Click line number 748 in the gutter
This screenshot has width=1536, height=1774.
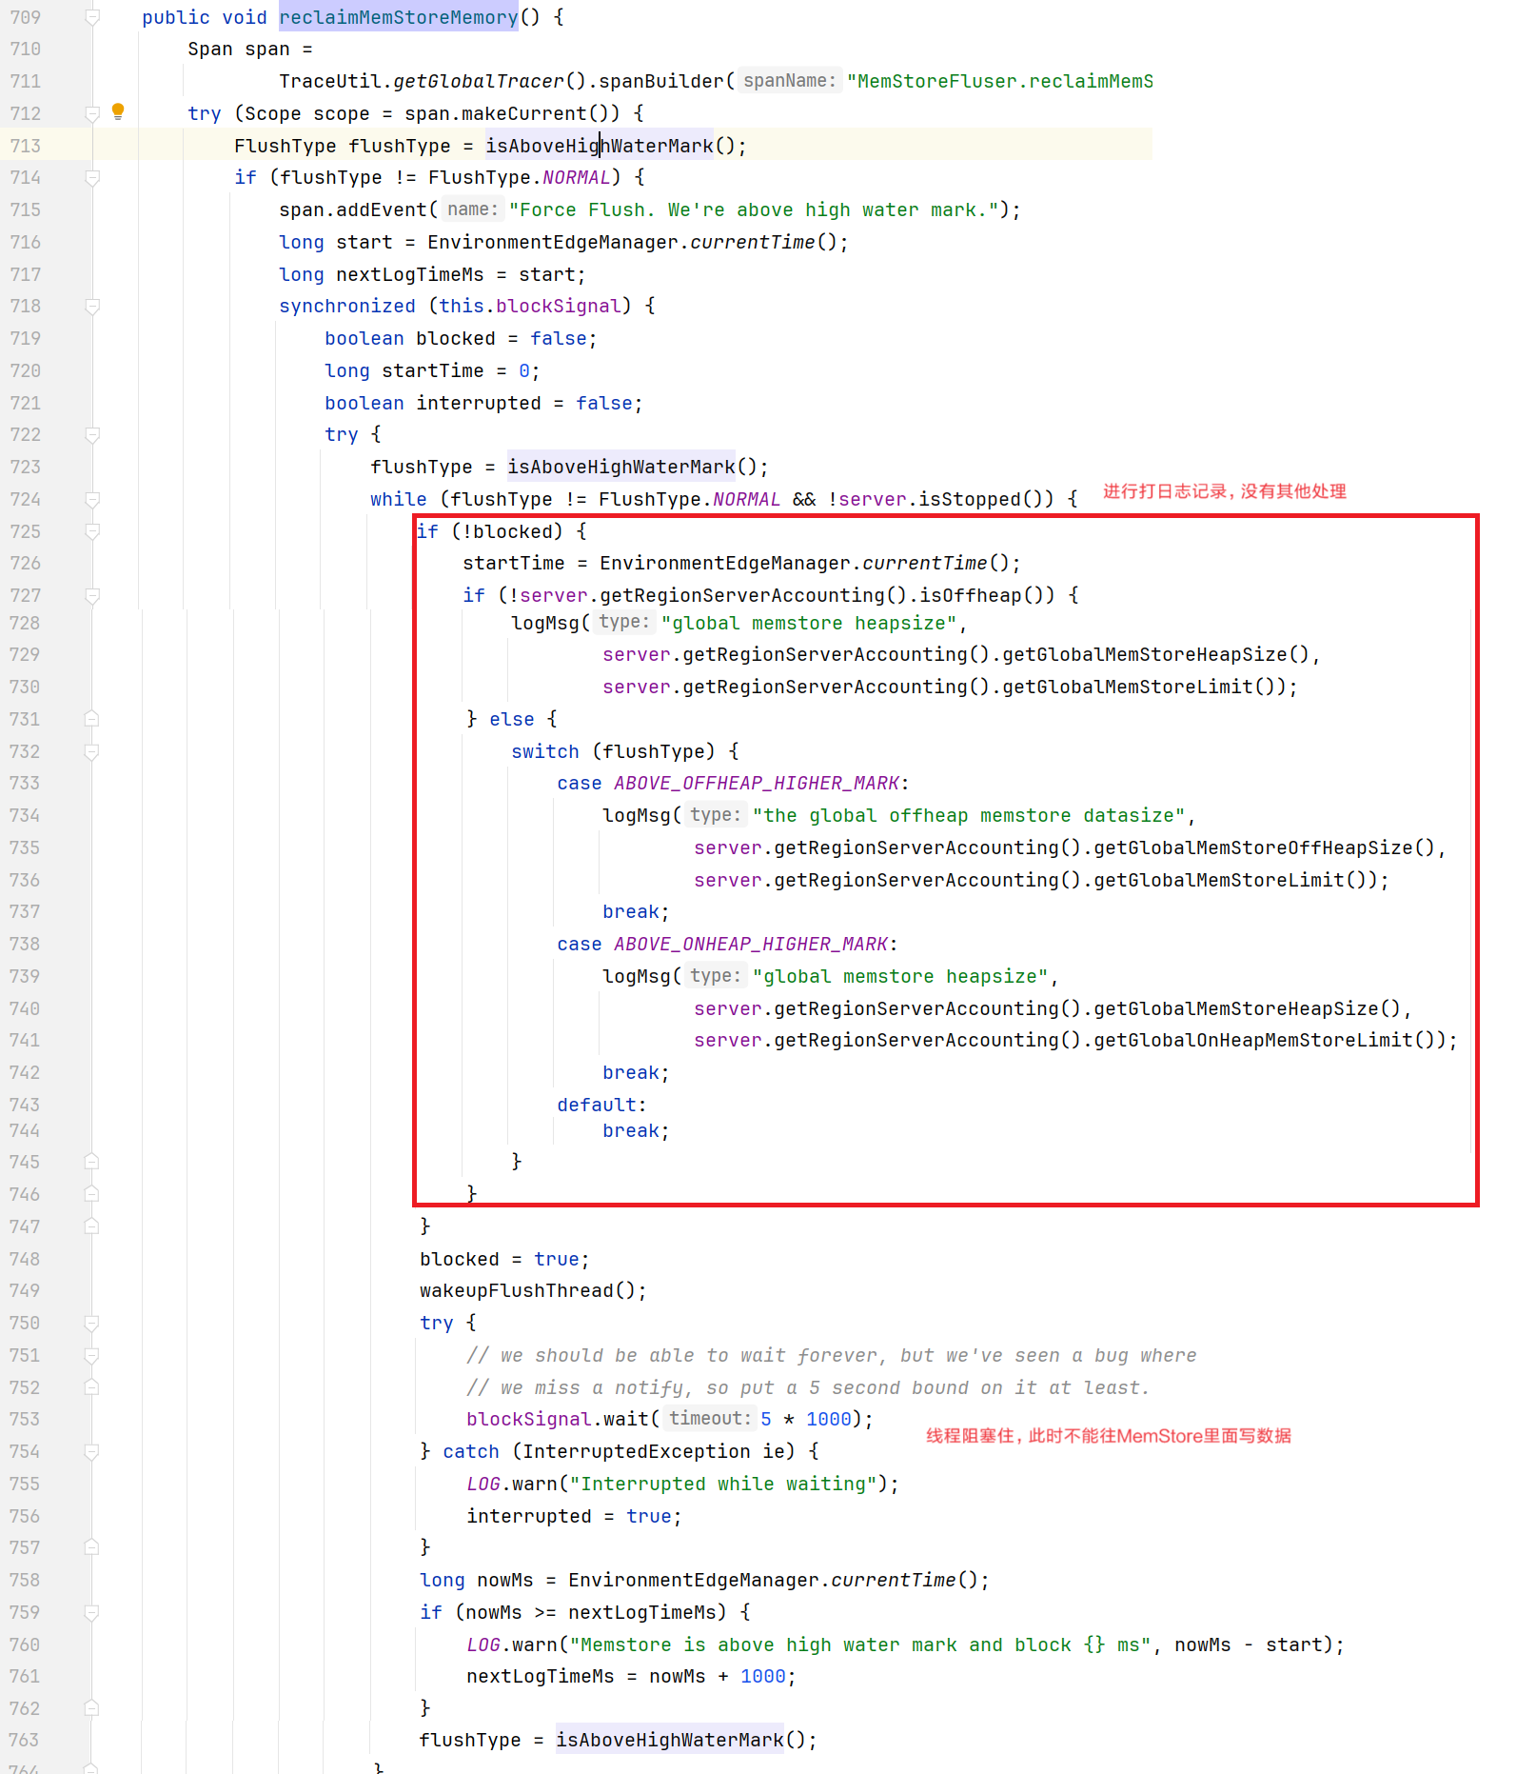26,1259
